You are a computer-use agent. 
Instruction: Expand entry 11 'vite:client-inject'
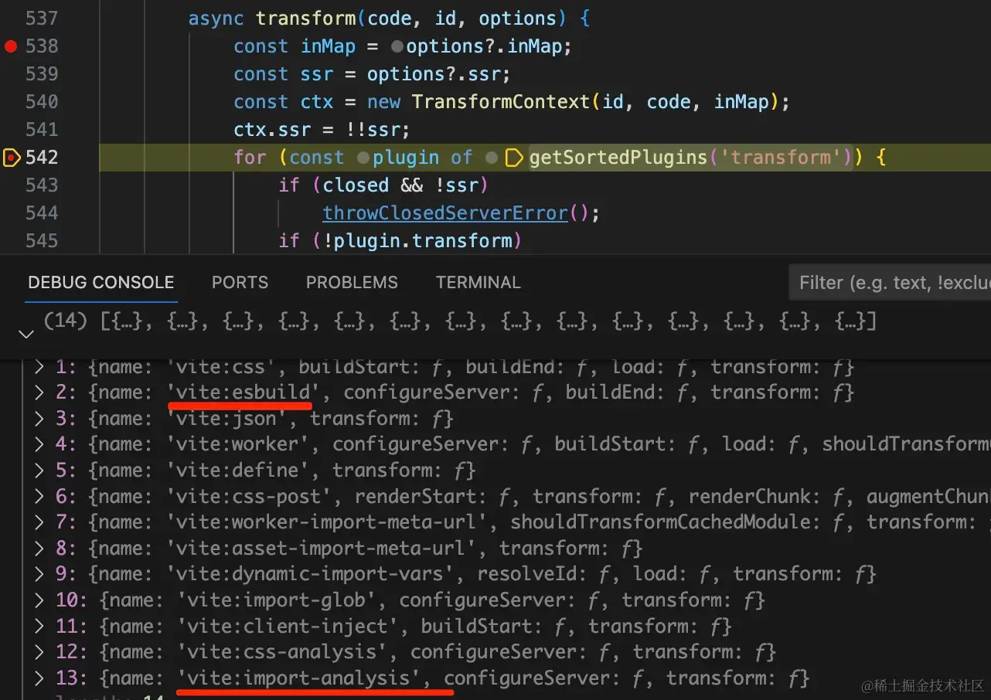(39, 626)
